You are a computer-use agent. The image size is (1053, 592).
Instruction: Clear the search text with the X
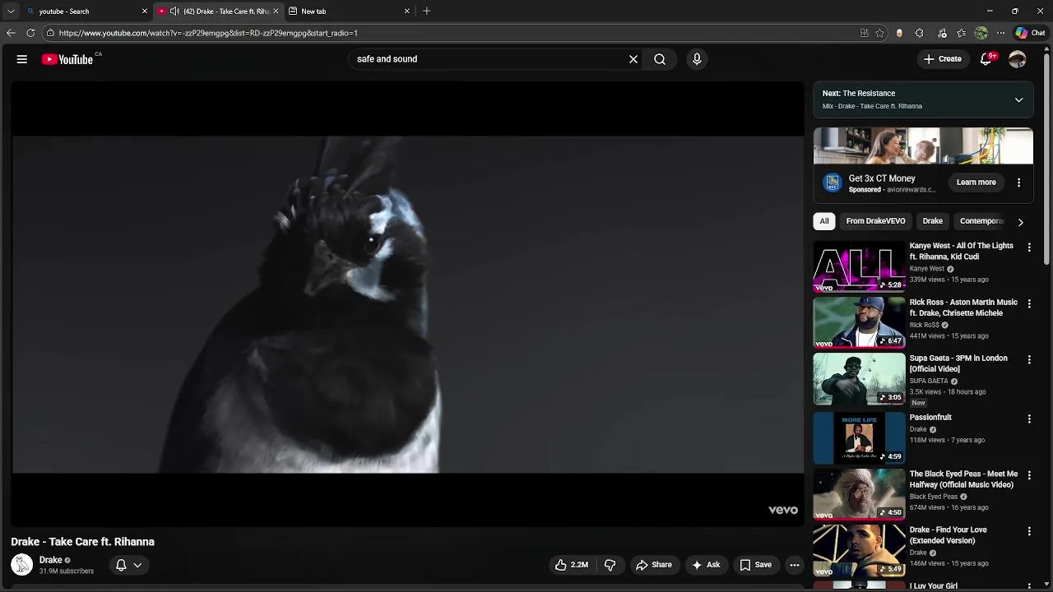click(633, 59)
